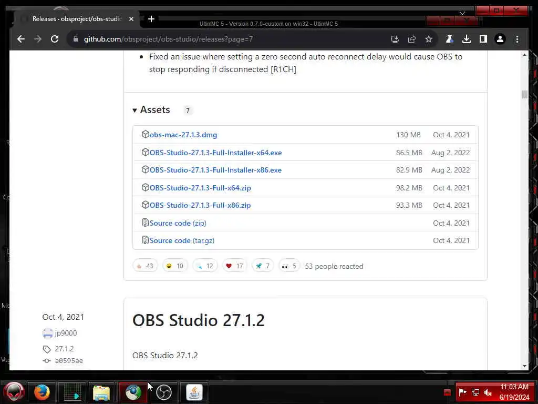Click the jp9000 avatar image
Viewport: 538px width, 404px height.
tap(47, 333)
